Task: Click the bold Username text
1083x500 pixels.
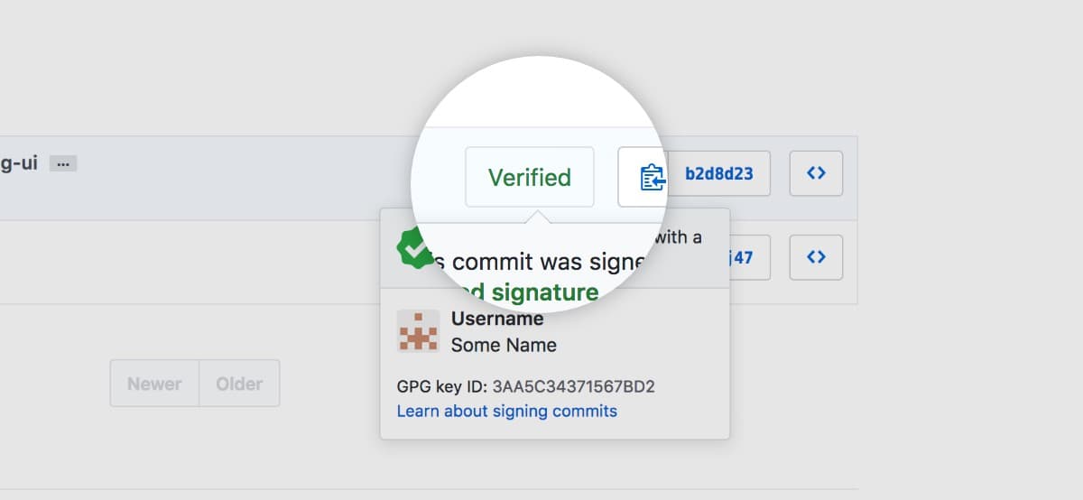Action: (x=497, y=319)
